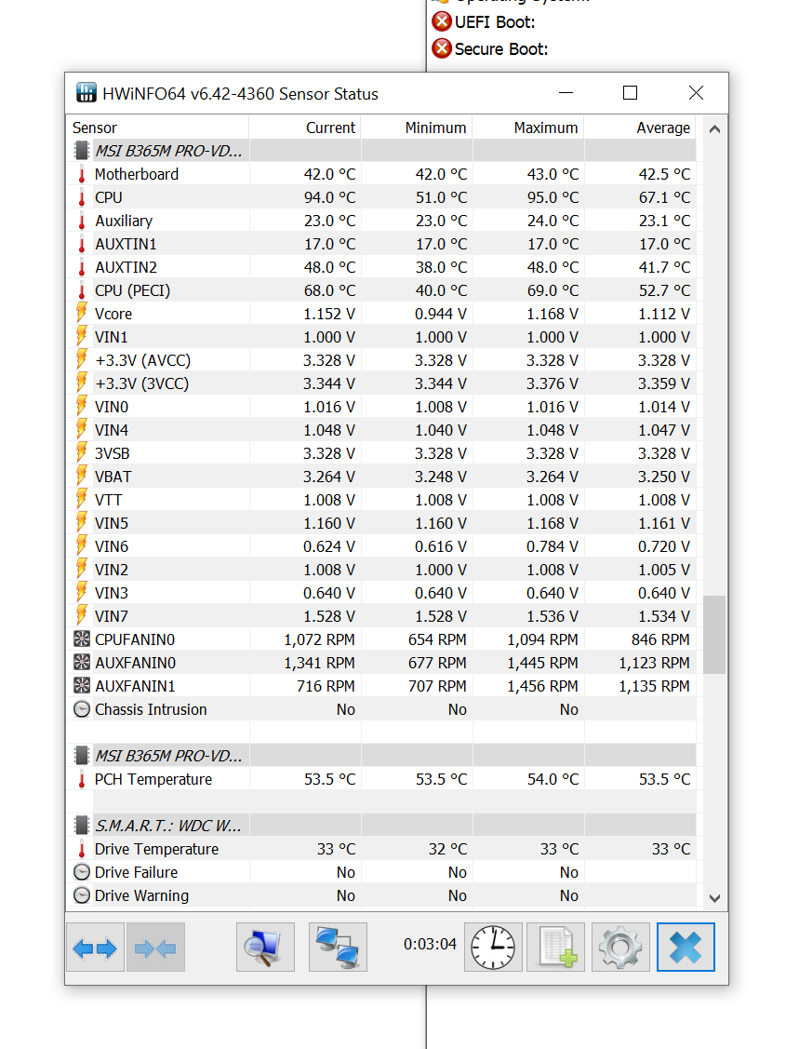Open sensor settings gear button
This screenshot has width=799, height=1049.
point(620,948)
